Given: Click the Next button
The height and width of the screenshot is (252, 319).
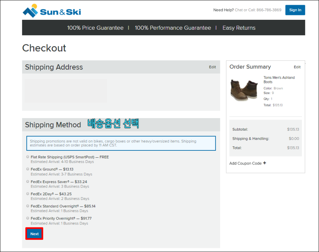Looking at the screenshot, I should click(x=34, y=234).
